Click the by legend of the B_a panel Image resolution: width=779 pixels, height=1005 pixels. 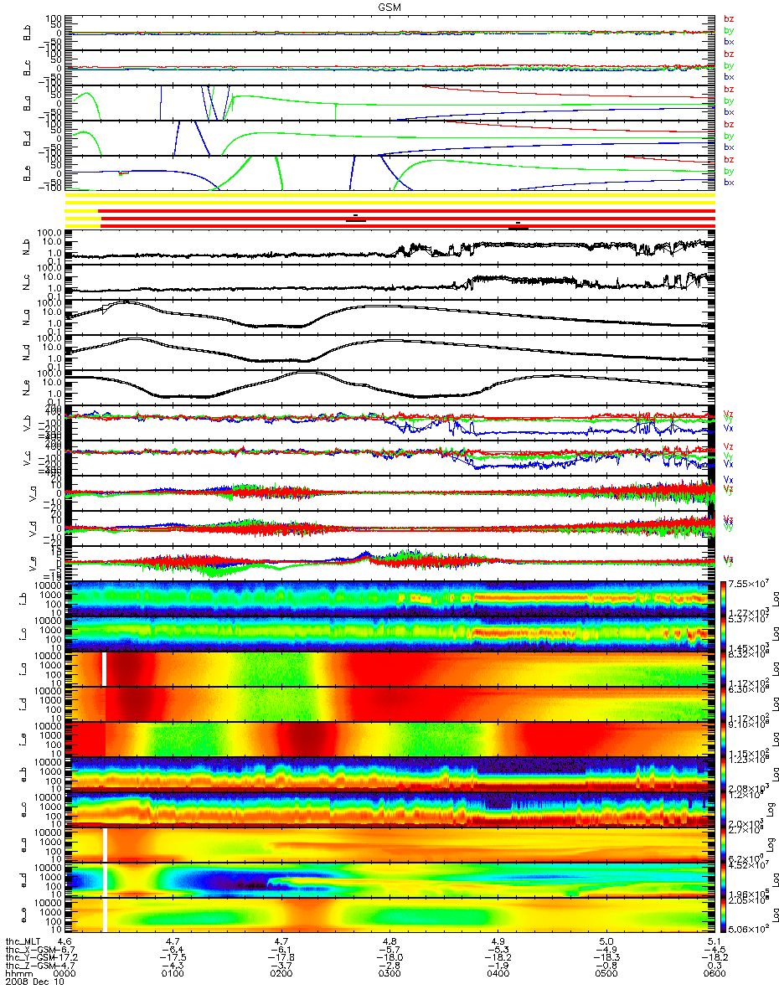(x=729, y=100)
